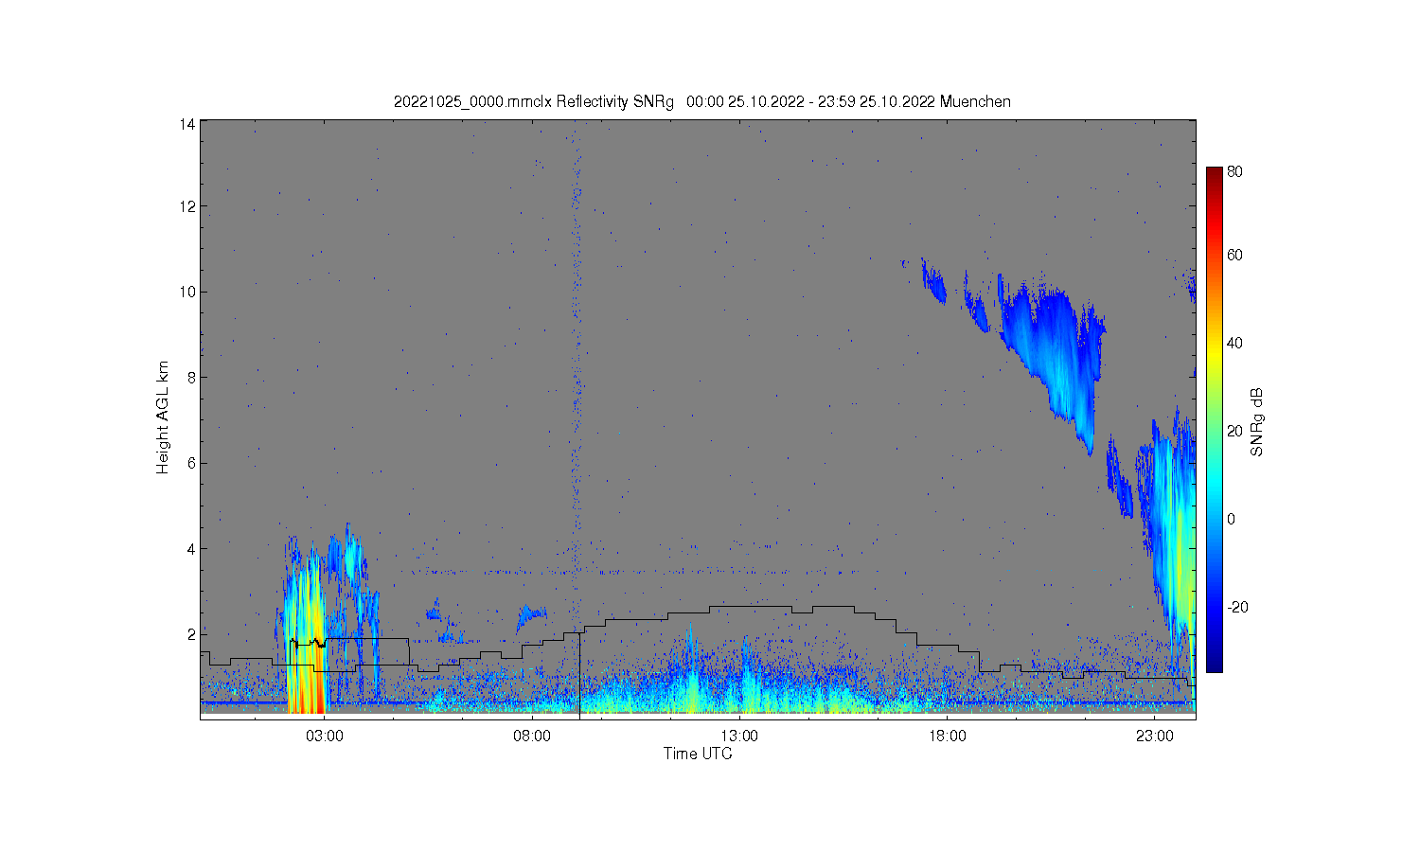This screenshot has height=852, width=1420.
Task: Click the 'Height AGL km' axis label
Action: (x=163, y=417)
